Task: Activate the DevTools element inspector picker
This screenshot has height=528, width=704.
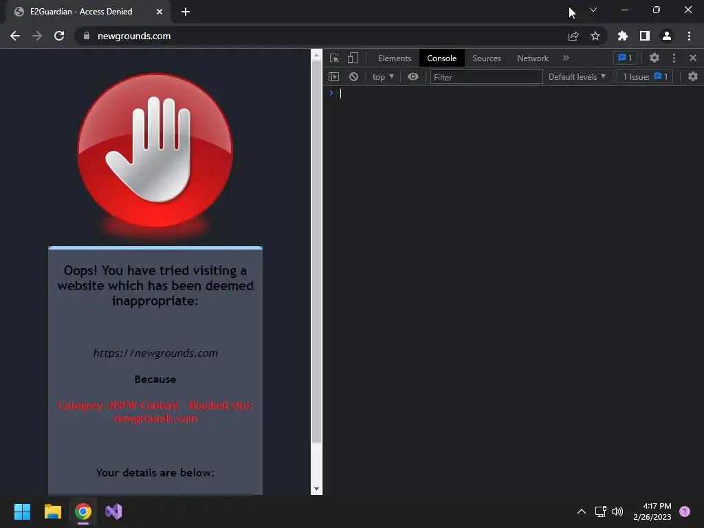Action: pyautogui.click(x=335, y=58)
